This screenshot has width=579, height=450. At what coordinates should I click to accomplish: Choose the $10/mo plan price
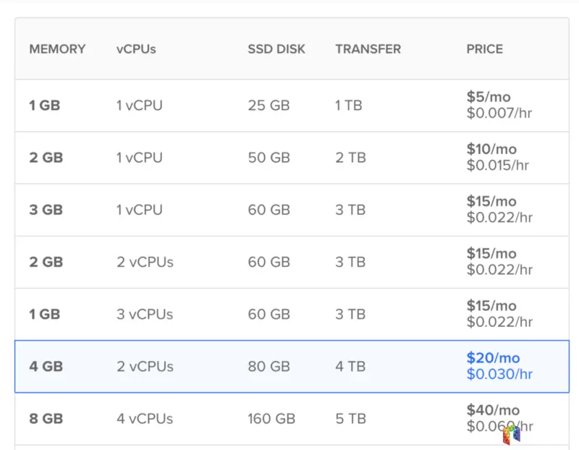tap(491, 149)
